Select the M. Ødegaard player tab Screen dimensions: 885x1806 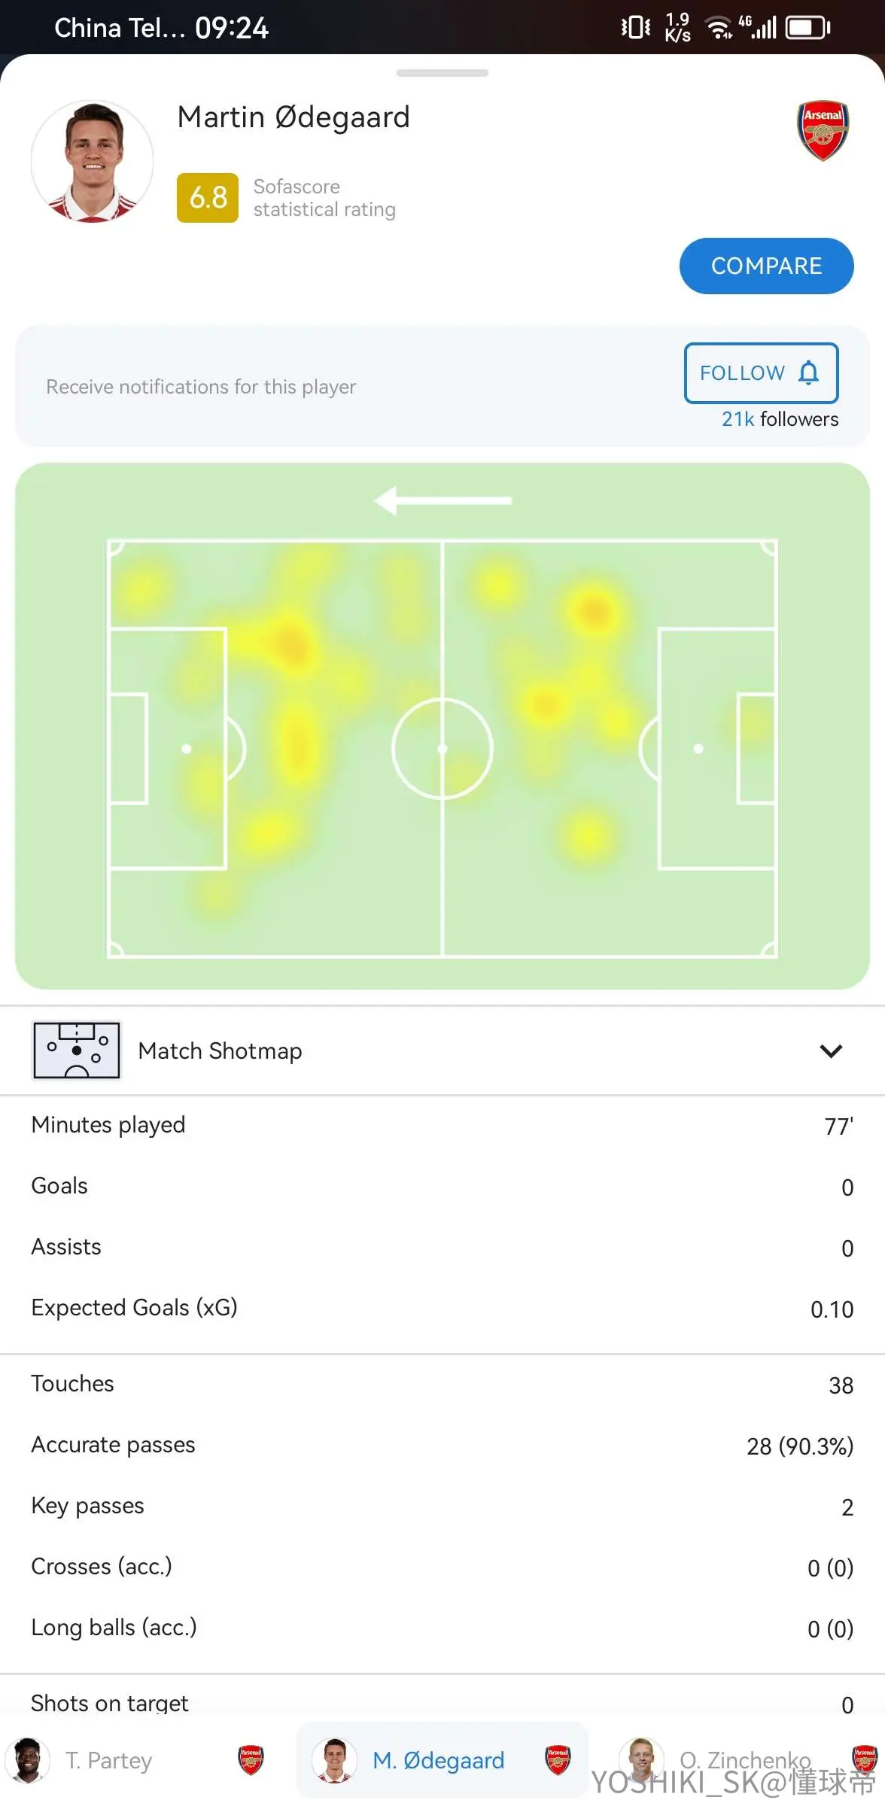click(x=442, y=1761)
